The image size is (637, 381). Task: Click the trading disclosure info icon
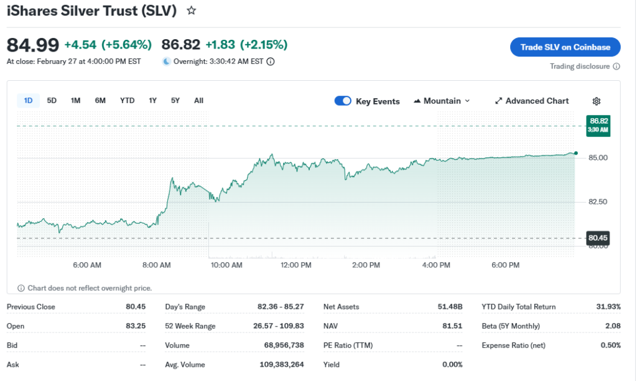tap(616, 67)
